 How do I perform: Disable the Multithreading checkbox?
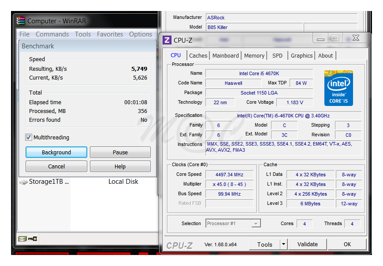(x=29, y=137)
